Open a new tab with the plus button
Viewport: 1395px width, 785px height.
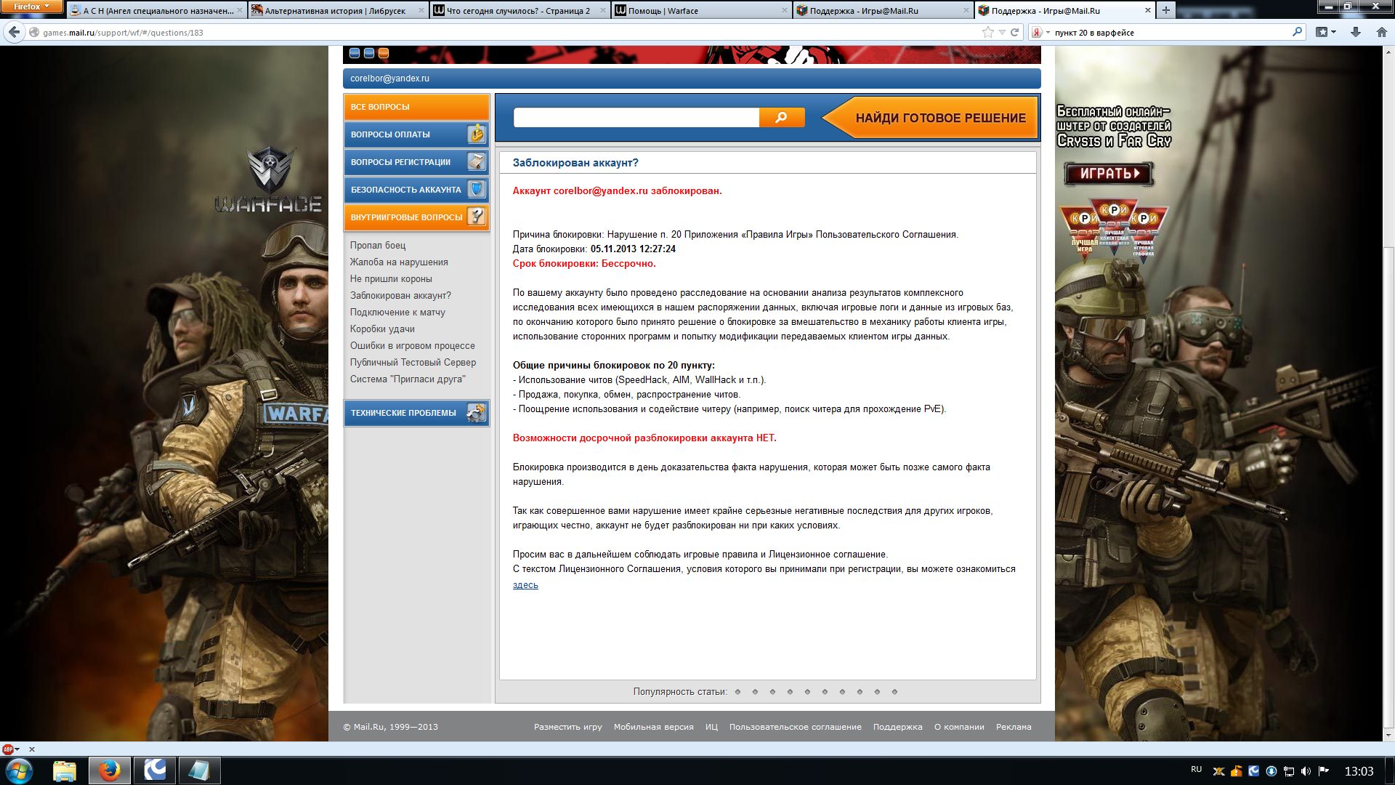tap(1166, 10)
